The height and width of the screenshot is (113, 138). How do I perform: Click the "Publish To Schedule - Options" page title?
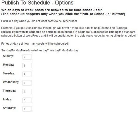coord(37,3)
